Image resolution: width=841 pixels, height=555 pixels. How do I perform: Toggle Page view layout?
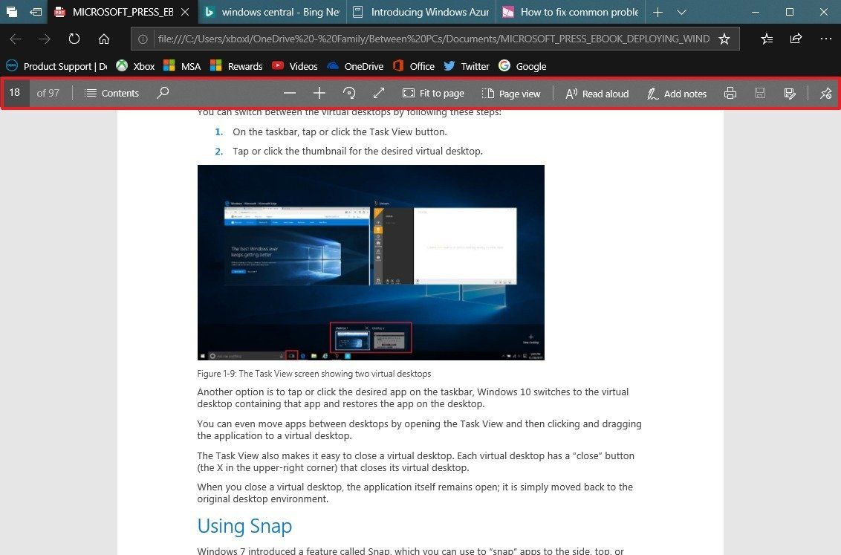pos(511,93)
